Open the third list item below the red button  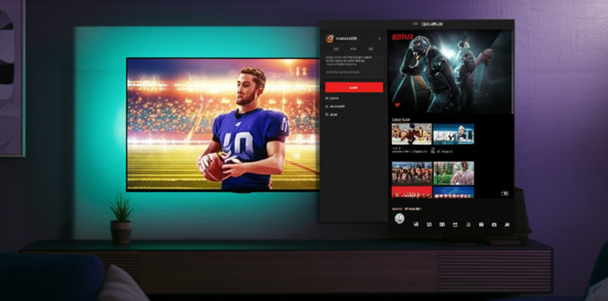[x=332, y=115]
